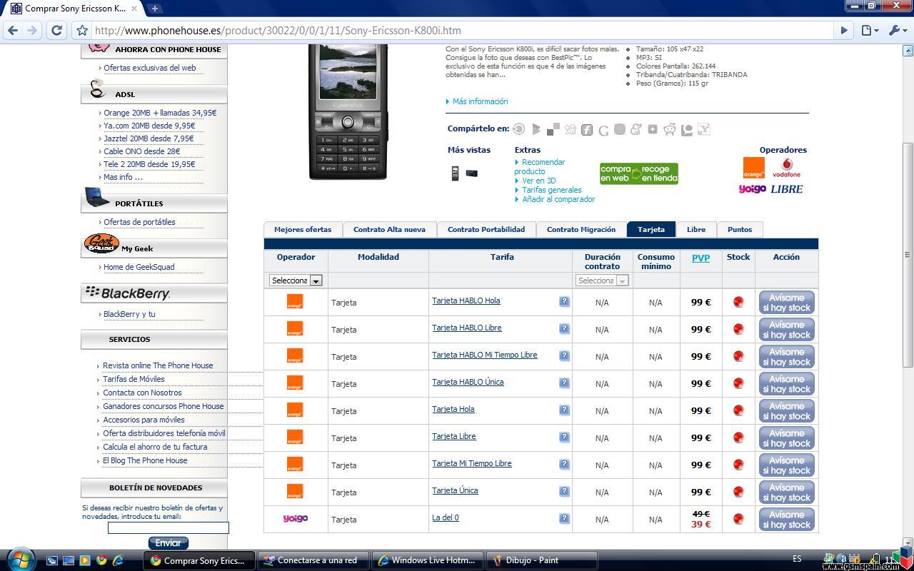Switch to the Contrato Migración tab
This screenshot has width=914, height=571.
581,229
